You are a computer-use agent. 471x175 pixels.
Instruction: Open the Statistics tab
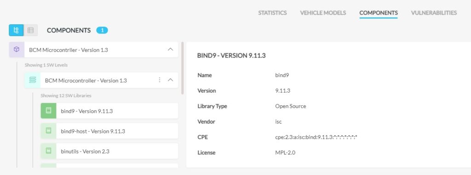tap(272, 13)
